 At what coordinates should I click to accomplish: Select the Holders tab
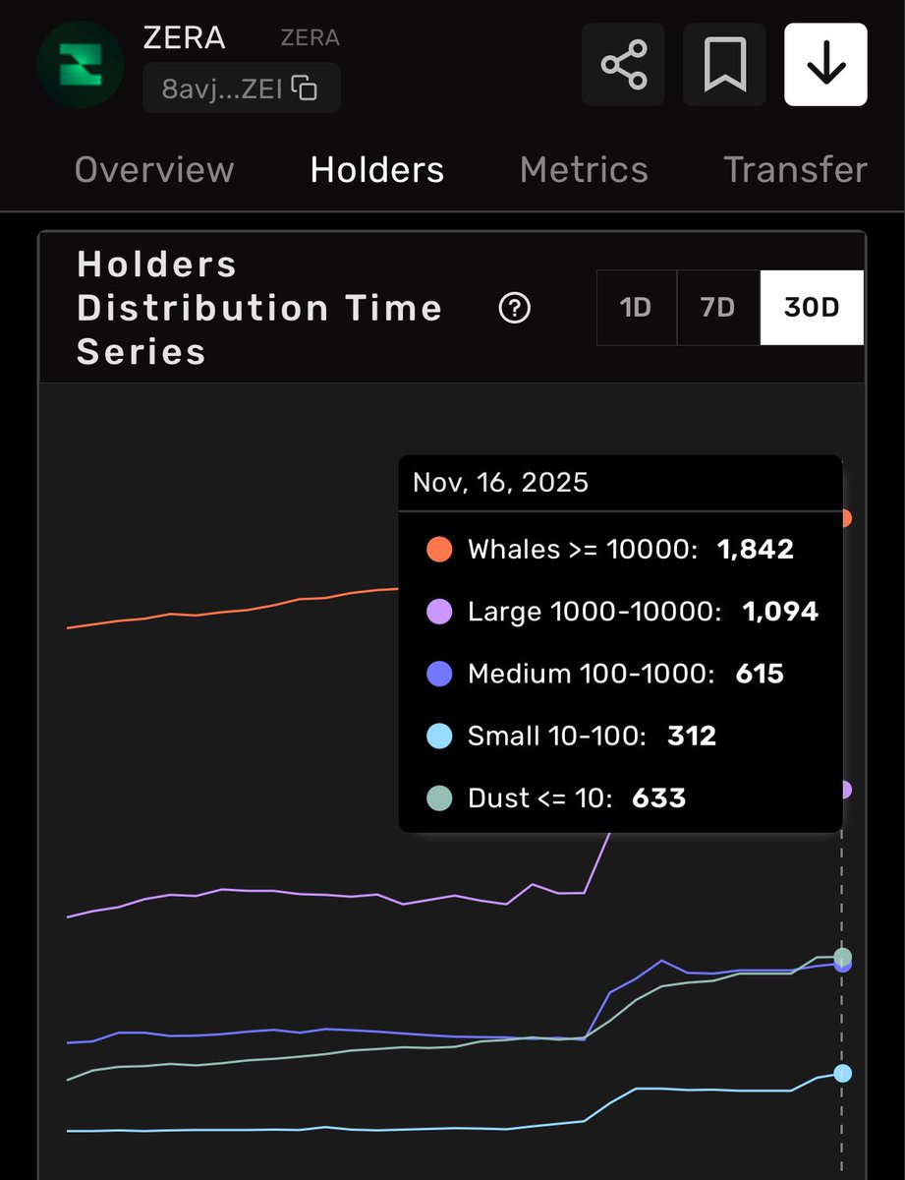(376, 169)
